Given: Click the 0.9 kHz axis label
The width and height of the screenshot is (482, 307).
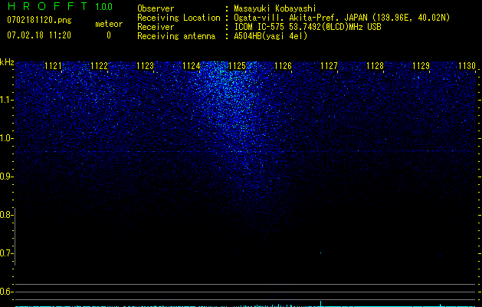Looking at the screenshot, I should coord(6,177).
